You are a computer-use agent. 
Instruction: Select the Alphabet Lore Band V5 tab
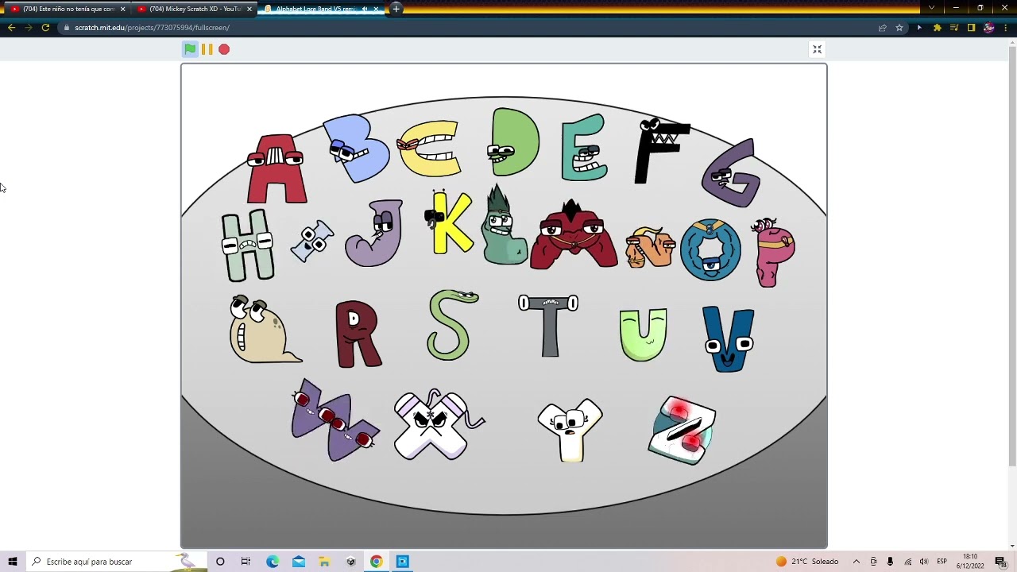click(316, 9)
